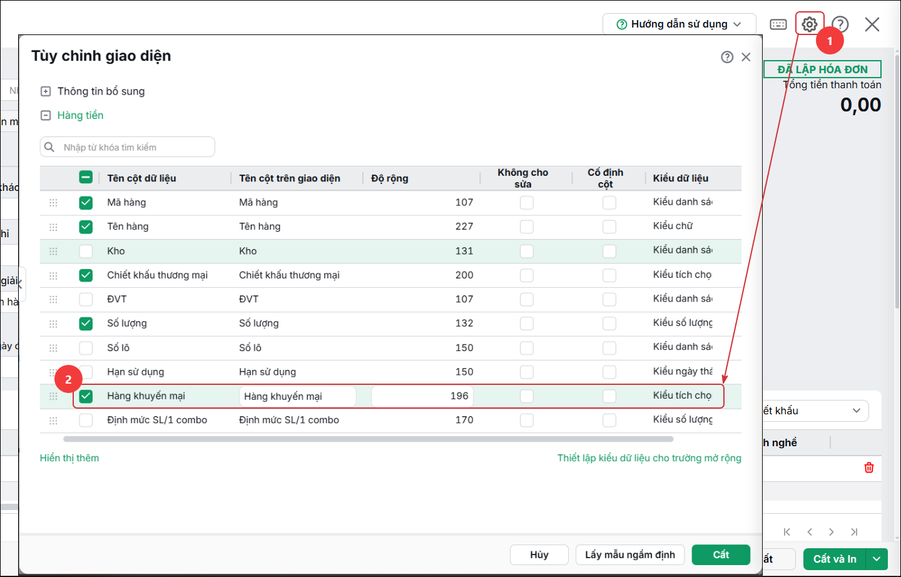Click the red trash delete icon
Image resolution: width=901 pixels, height=577 pixels.
tap(869, 467)
